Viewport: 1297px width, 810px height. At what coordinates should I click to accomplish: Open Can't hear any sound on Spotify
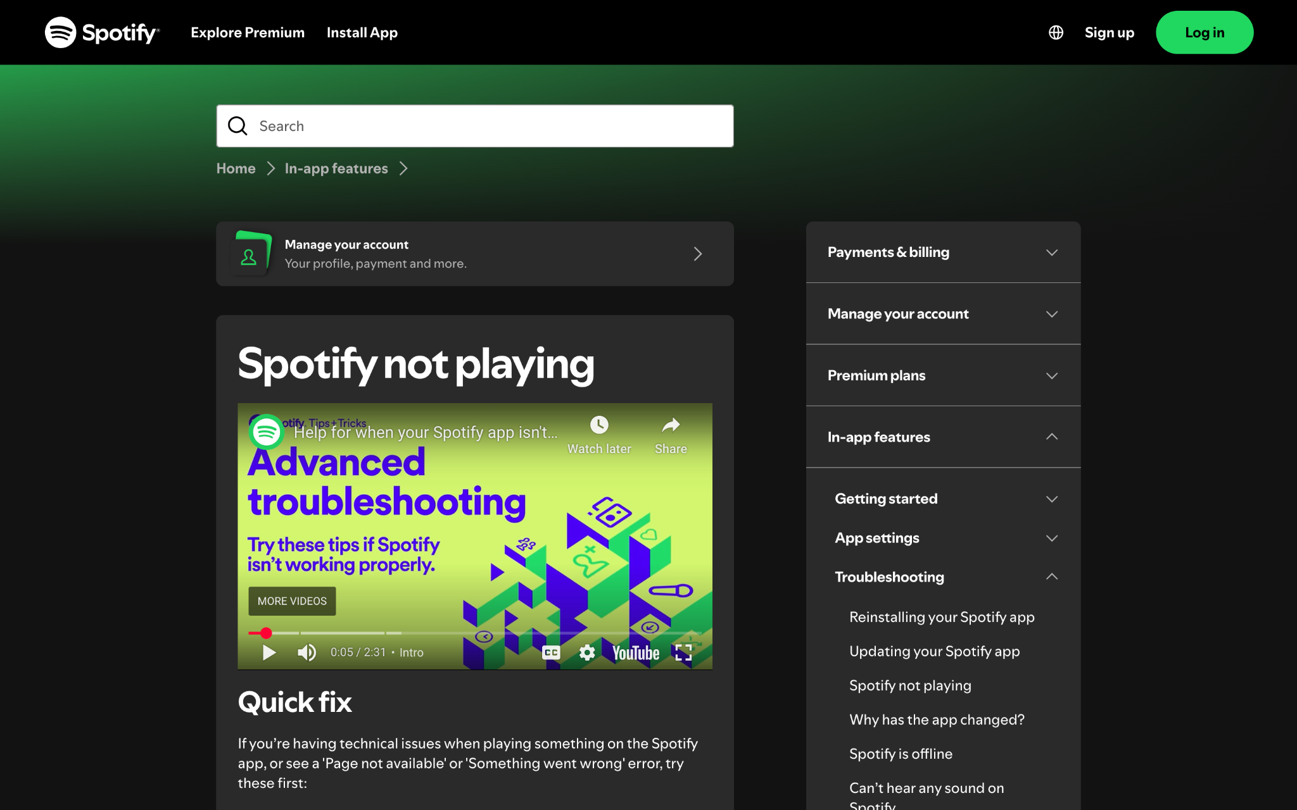[927, 796]
